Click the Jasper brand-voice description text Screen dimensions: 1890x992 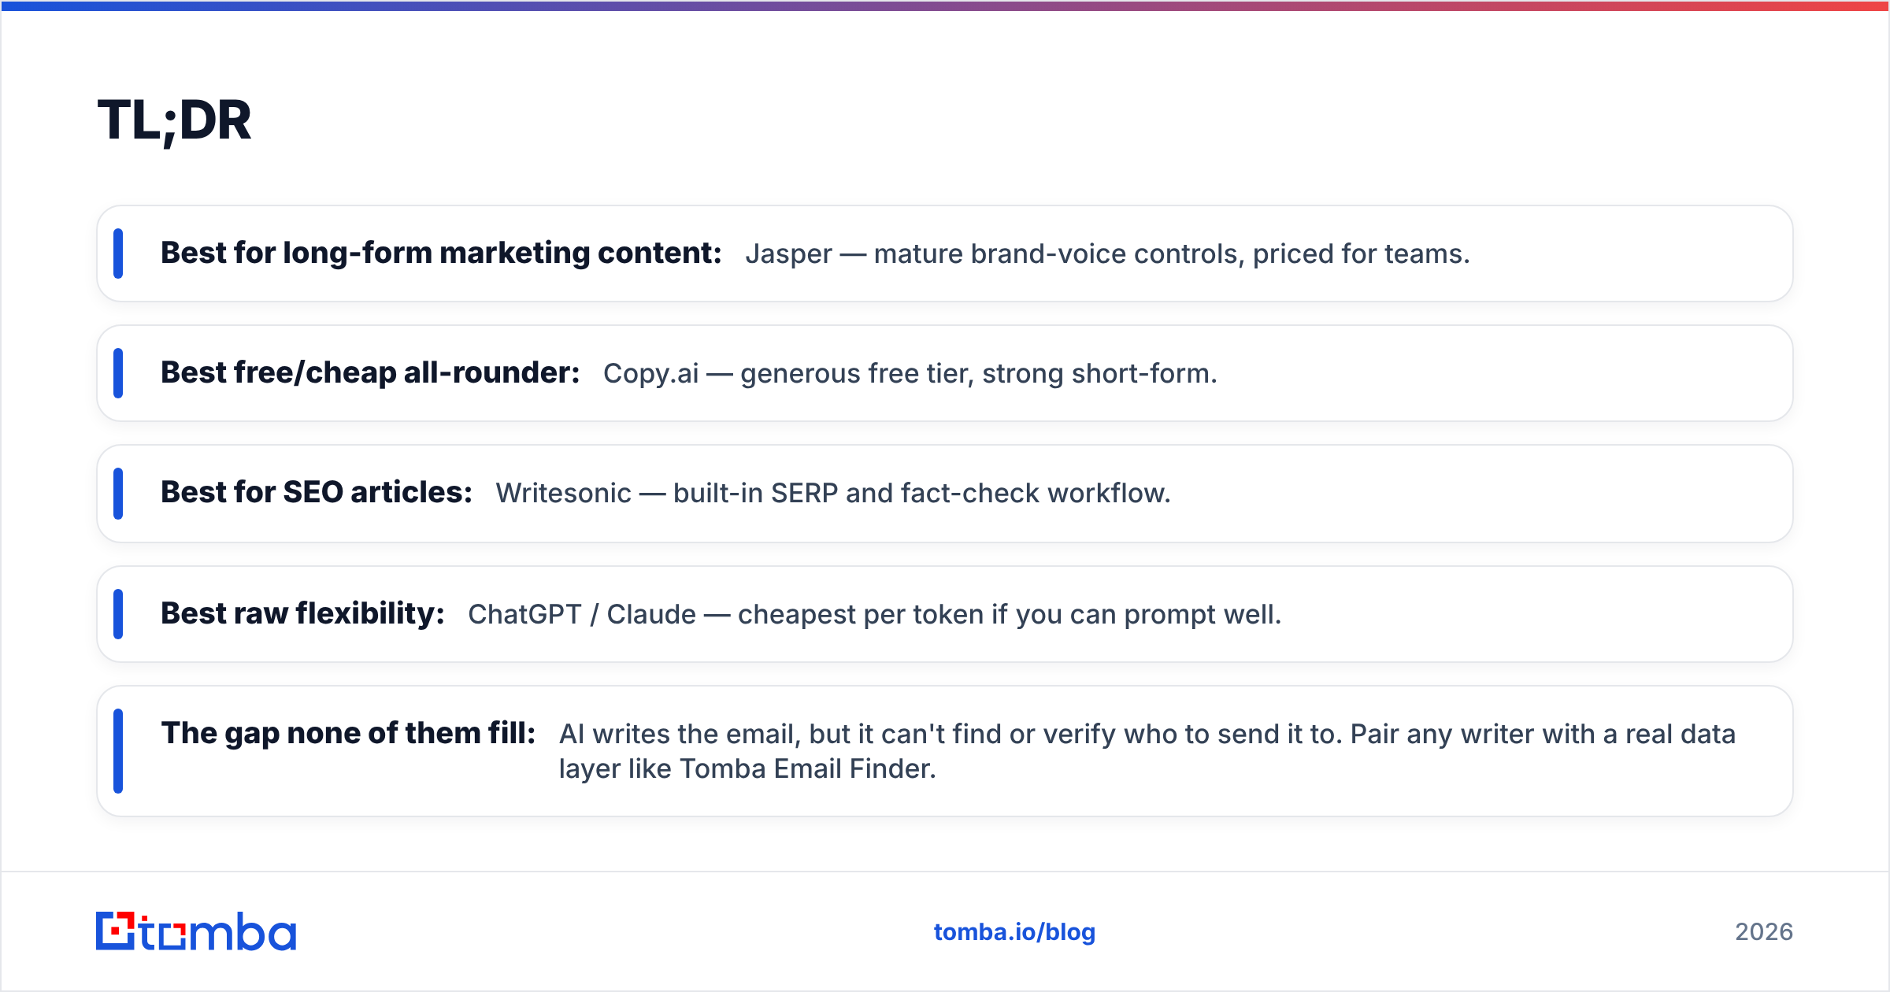(x=1107, y=254)
